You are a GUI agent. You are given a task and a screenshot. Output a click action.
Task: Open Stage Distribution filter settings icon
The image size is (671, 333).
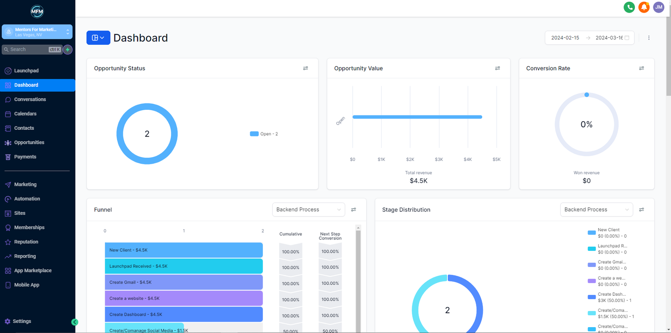(642, 209)
